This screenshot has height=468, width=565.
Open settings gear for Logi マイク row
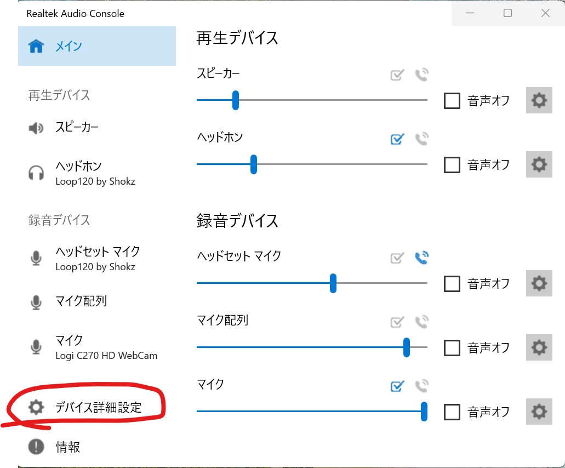pos(539,412)
